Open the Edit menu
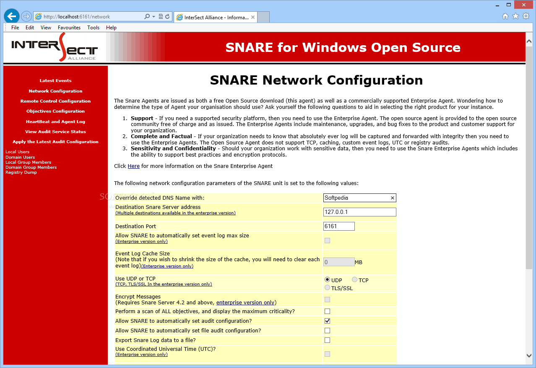The width and height of the screenshot is (536, 368). 30,28
